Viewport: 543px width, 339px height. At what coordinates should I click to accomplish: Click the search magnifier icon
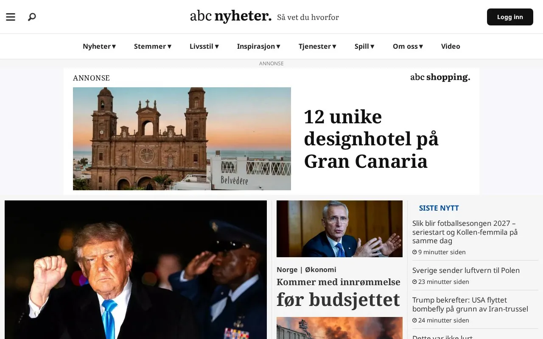(x=32, y=17)
